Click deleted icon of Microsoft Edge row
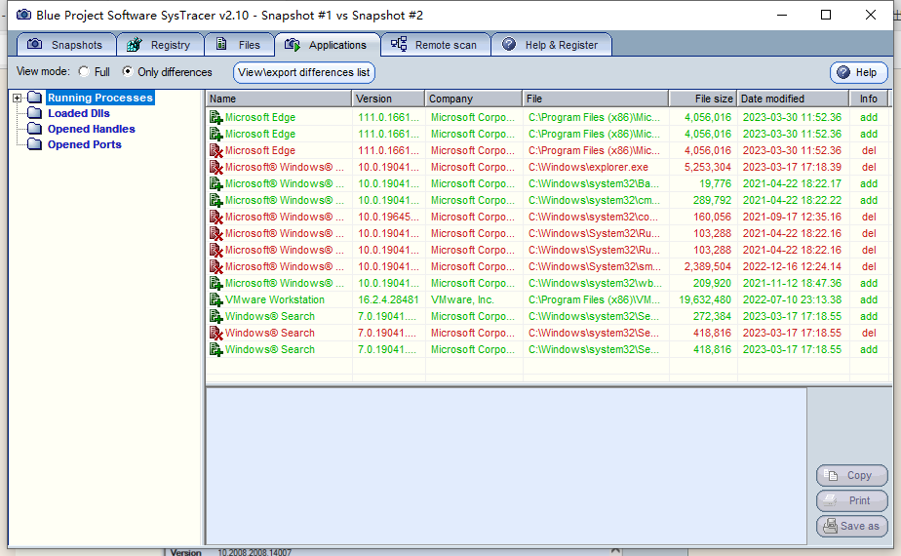901x556 pixels. (x=216, y=150)
